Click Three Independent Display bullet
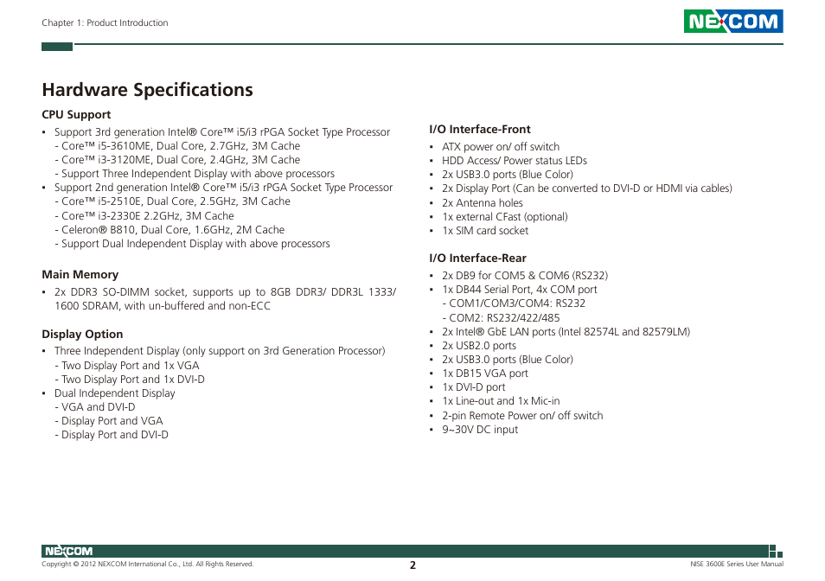 click(220, 351)
